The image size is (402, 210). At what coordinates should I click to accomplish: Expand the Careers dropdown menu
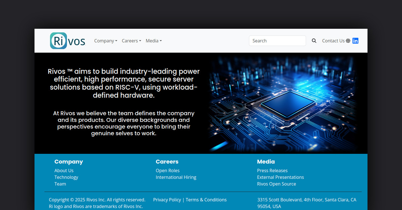(x=131, y=41)
